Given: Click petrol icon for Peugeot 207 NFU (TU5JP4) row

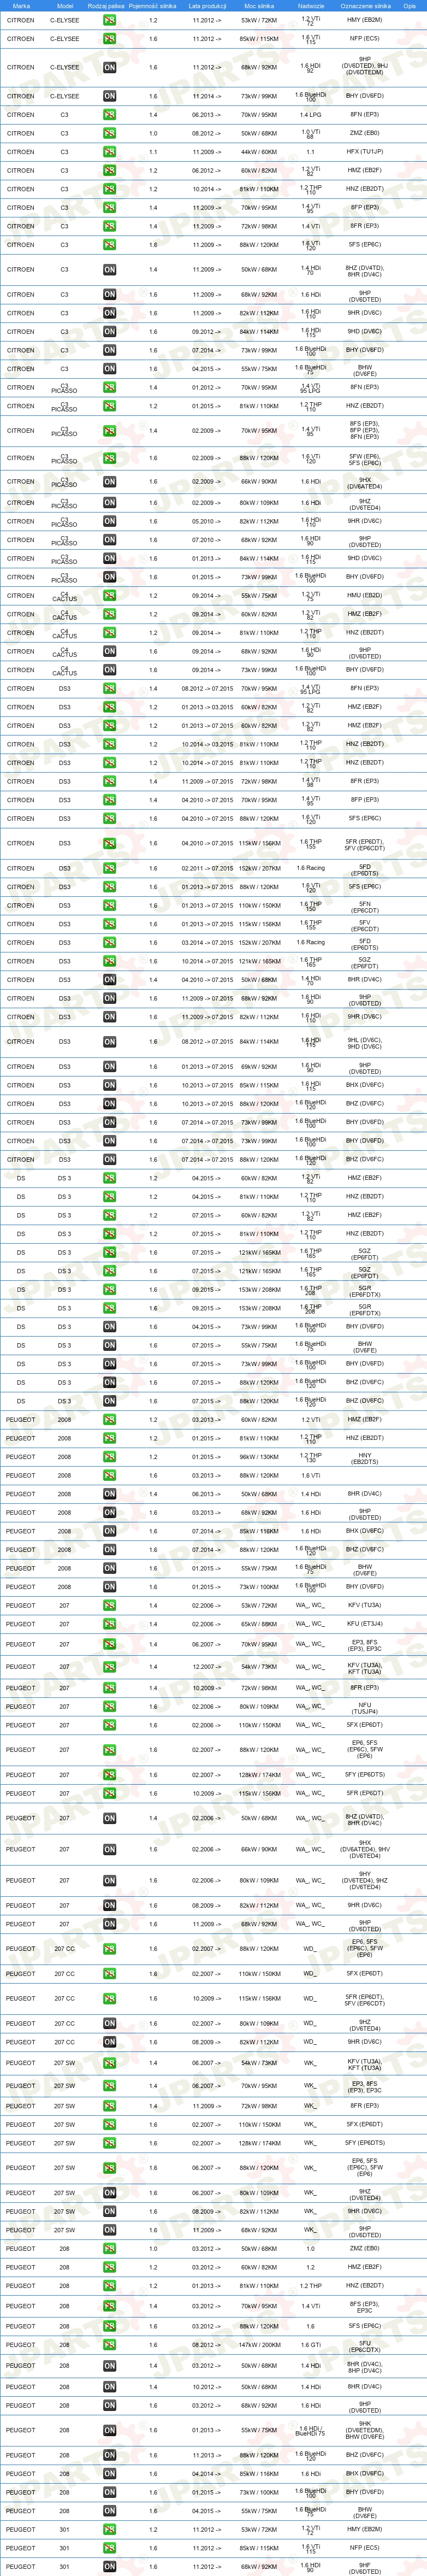Looking at the screenshot, I should click(109, 1707).
